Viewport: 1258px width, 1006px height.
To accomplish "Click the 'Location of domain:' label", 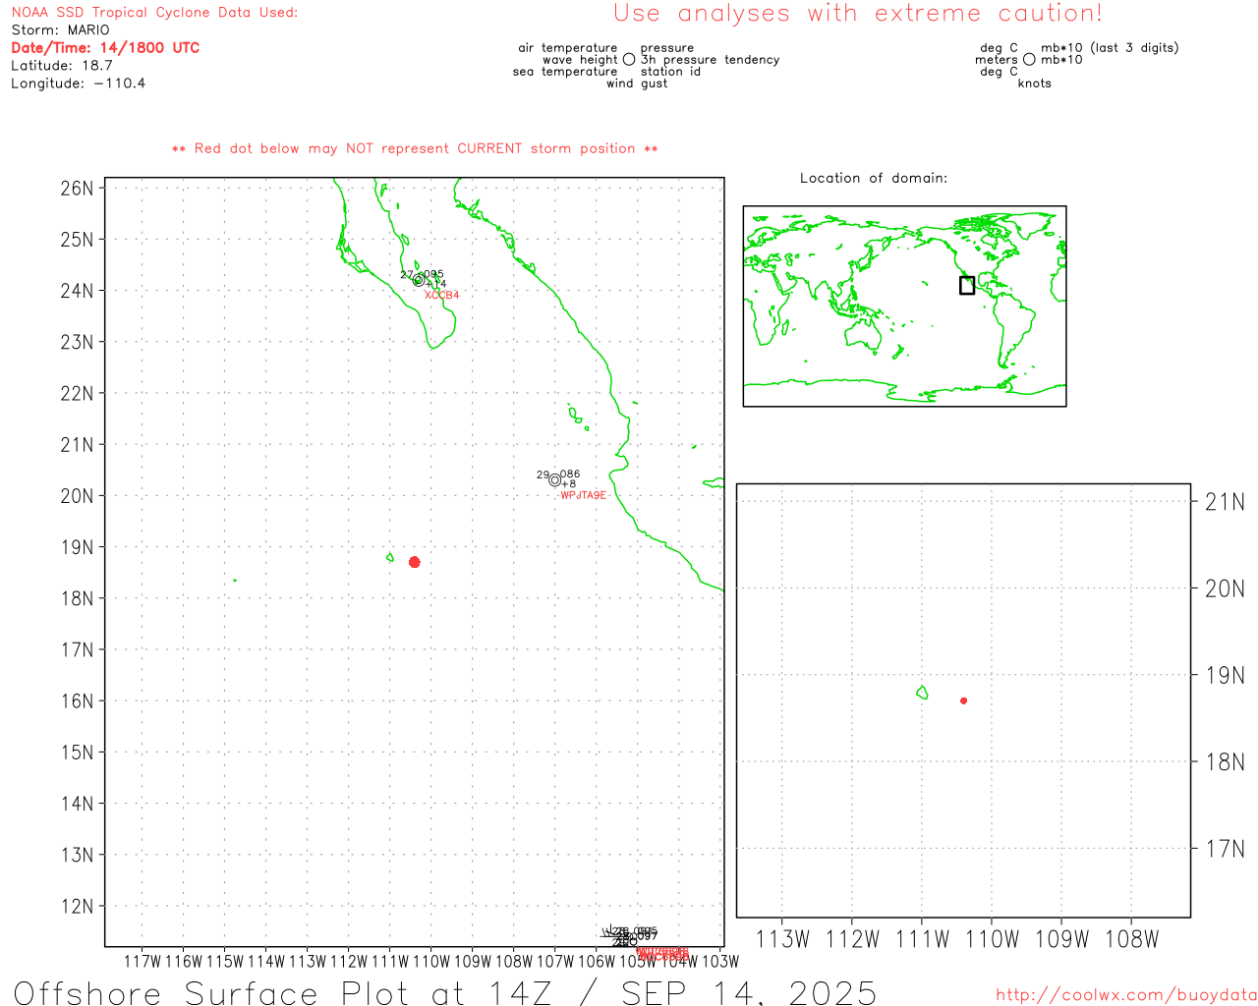I will (x=874, y=178).
